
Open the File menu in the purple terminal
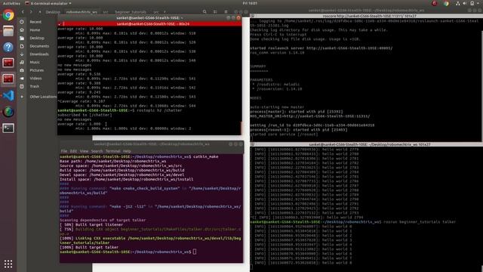(x=63, y=151)
